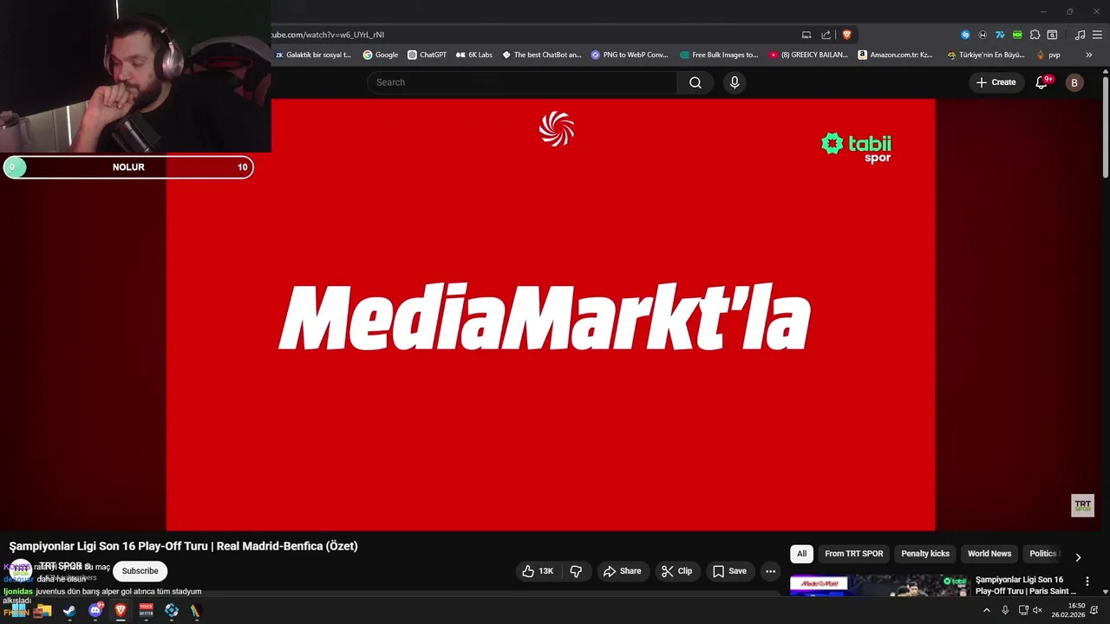Open clock showing 16:50 26.02.2026
Viewport: 1110px width, 624px height.
[x=1068, y=610]
